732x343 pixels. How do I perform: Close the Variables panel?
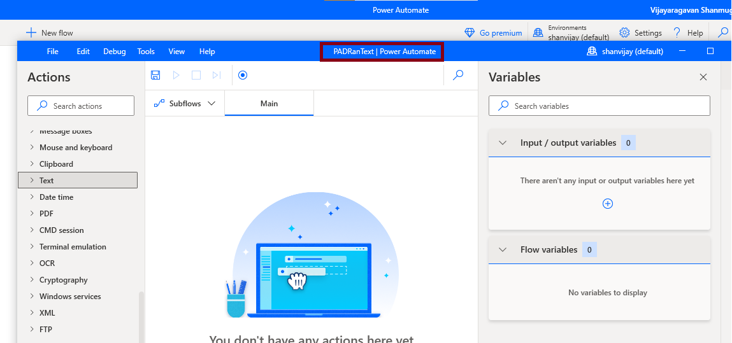[x=703, y=78]
